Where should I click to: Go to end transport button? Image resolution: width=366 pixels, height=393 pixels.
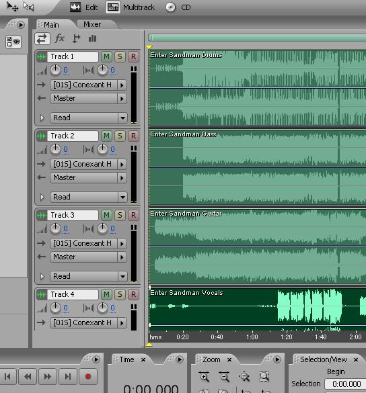click(68, 376)
